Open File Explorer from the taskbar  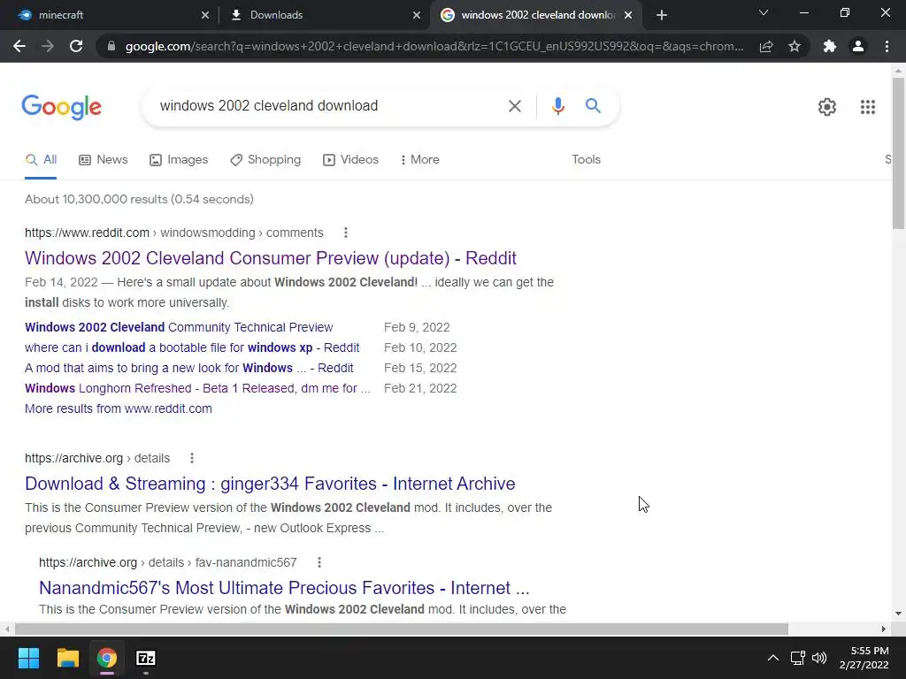click(x=67, y=658)
